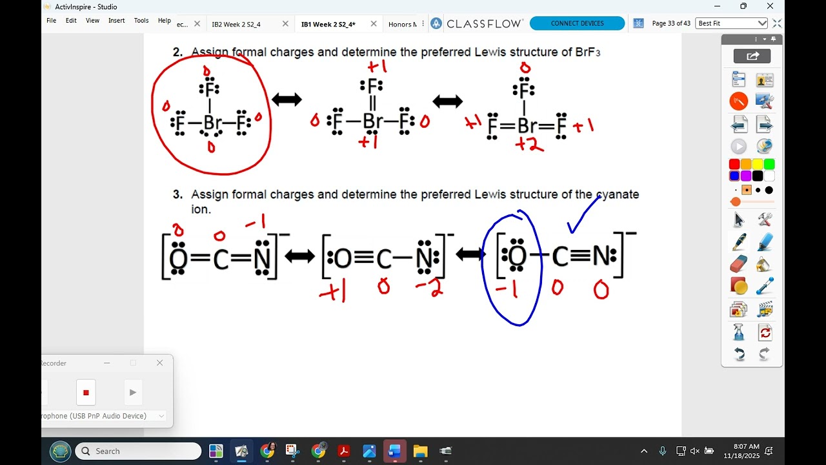
Task: Click the Connect Devices button
Action: pyautogui.click(x=577, y=23)
